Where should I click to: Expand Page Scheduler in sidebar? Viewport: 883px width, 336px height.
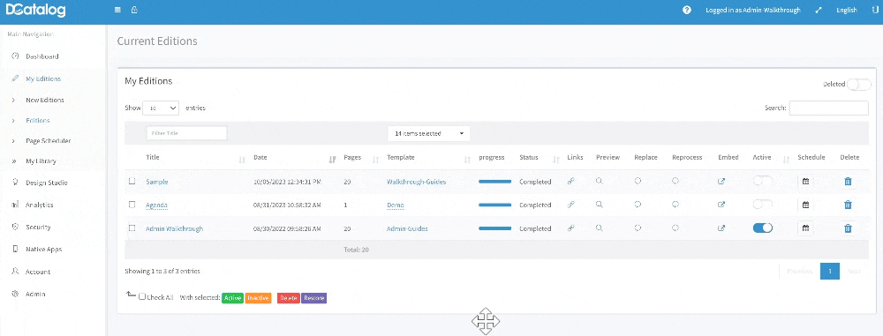tap(49, 141)
